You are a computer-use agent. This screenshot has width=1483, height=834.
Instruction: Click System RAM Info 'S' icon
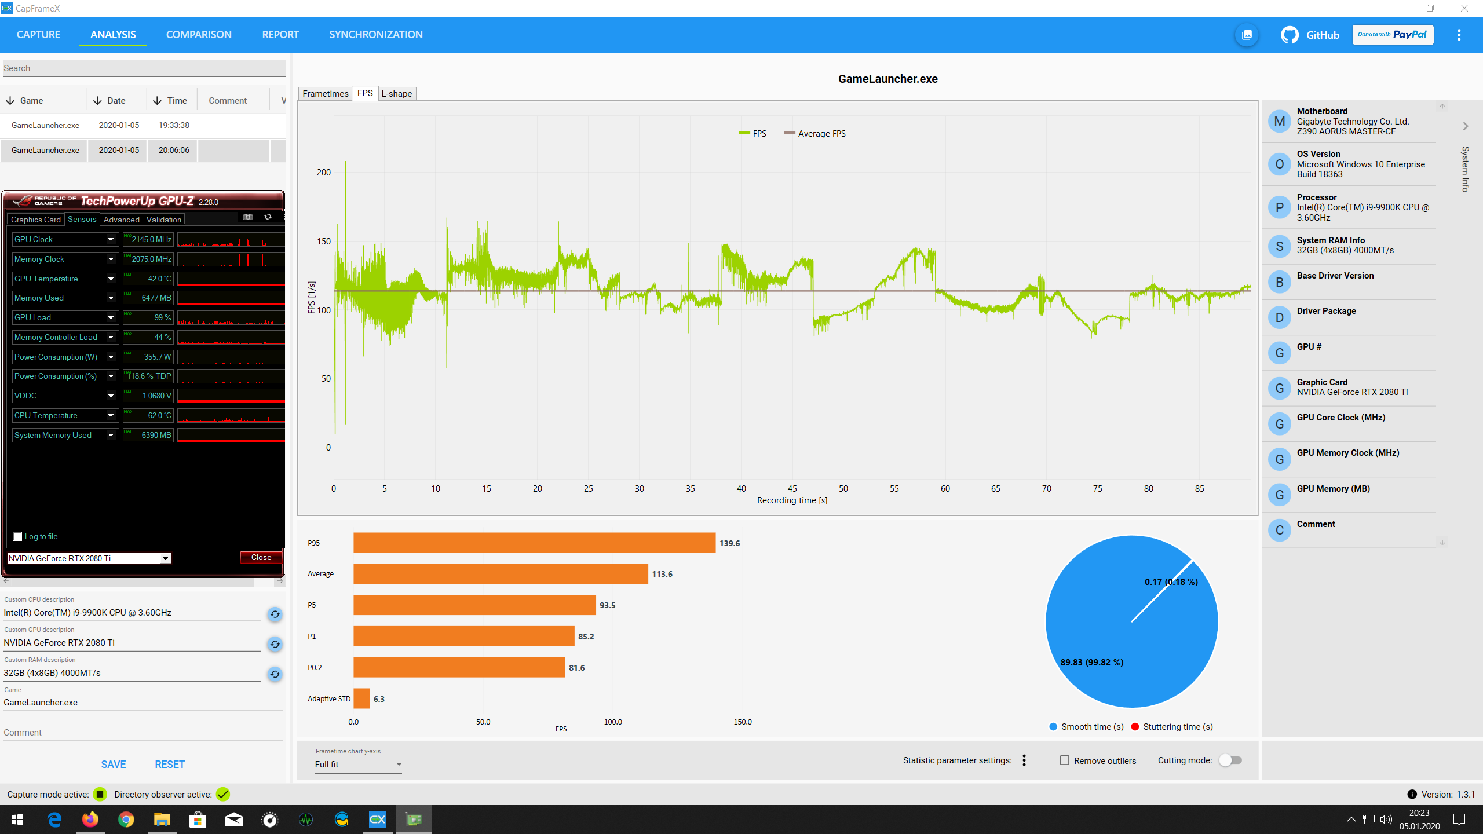tap(1280, 246)
